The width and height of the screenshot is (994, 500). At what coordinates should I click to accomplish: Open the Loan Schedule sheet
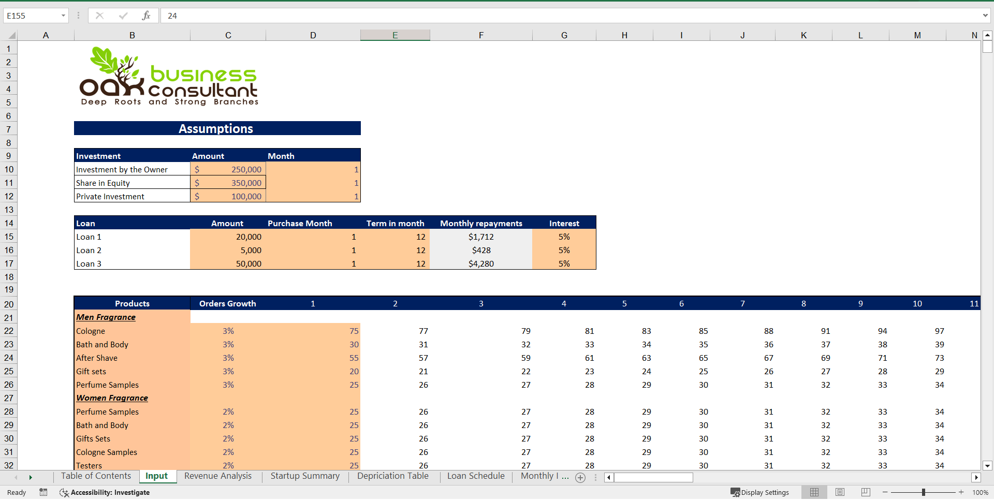(x=475, y=476)
